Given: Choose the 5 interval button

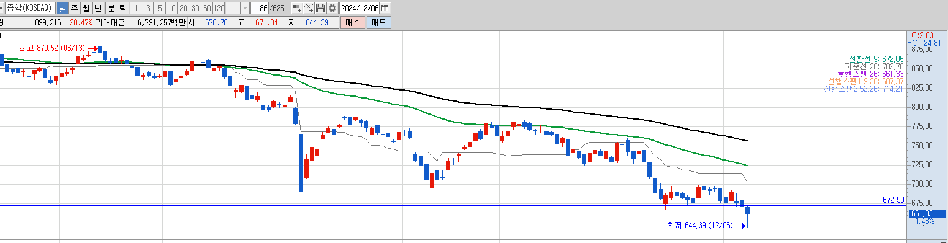Looking at the screenshot, I should (x=160, y=8).
